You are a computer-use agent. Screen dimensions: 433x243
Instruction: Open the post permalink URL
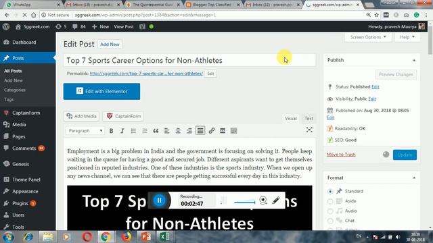tap(146, 74)
